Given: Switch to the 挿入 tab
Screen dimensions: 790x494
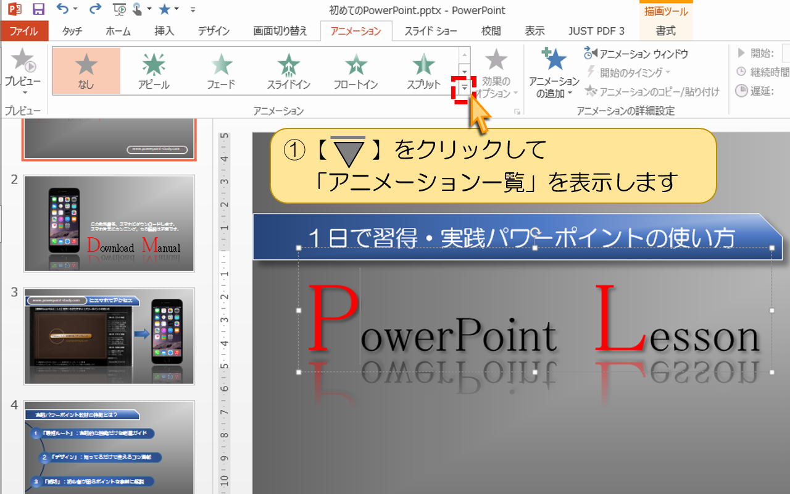Looking at the screenshot, I should [x=164, y=31].
